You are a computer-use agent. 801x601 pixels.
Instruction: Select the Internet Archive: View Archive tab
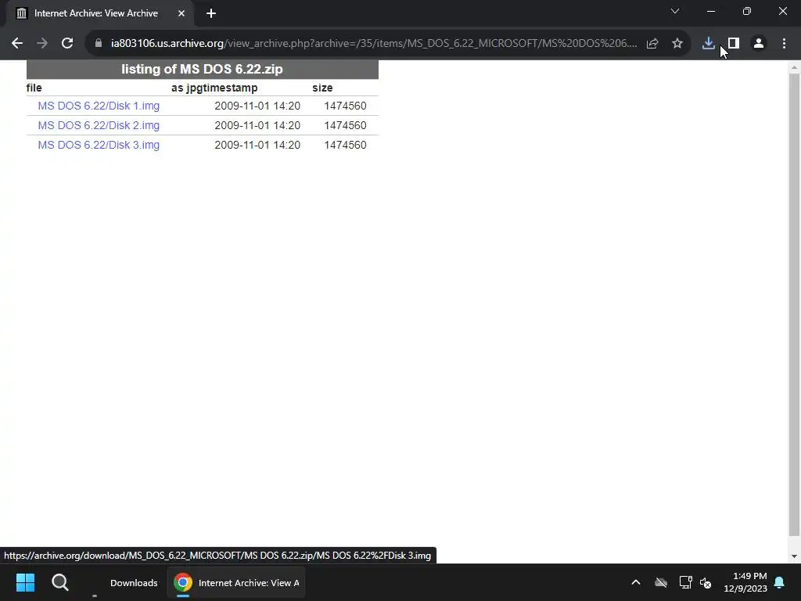[99, 13]
